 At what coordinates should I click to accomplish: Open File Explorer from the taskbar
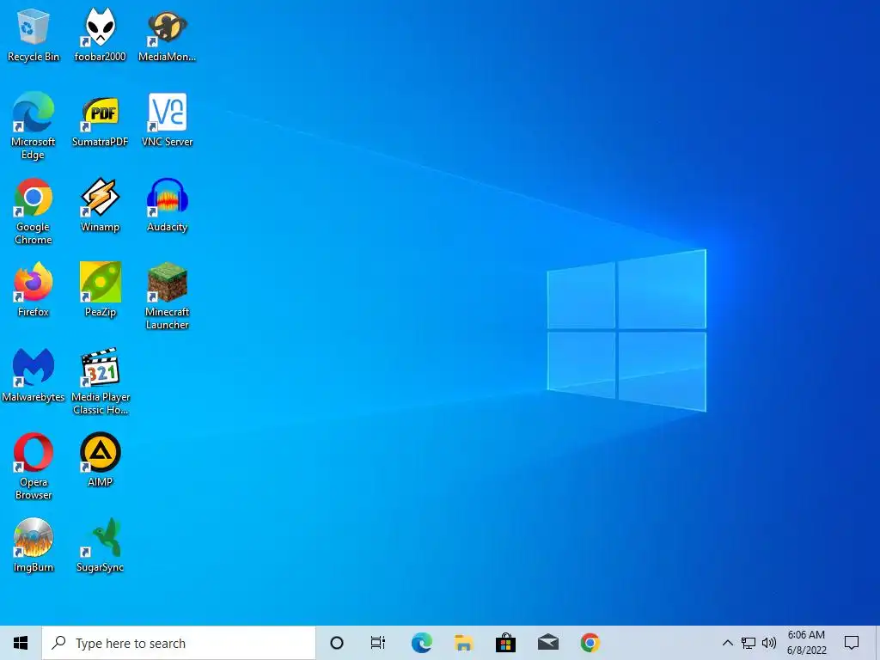tap(463, 643)
